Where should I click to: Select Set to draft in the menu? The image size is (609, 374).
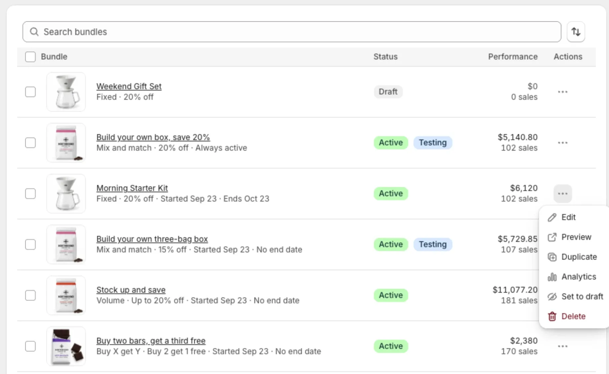574,297
